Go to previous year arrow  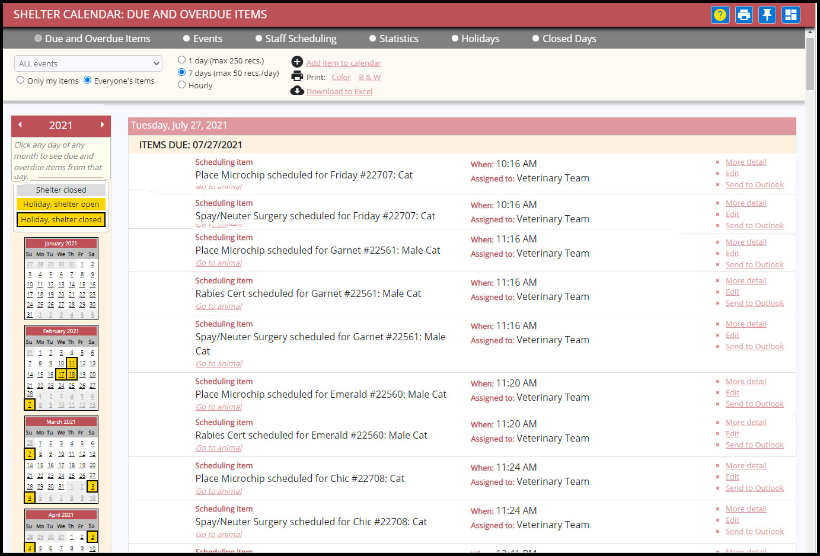pyautogui.click(x=20, y=124)
